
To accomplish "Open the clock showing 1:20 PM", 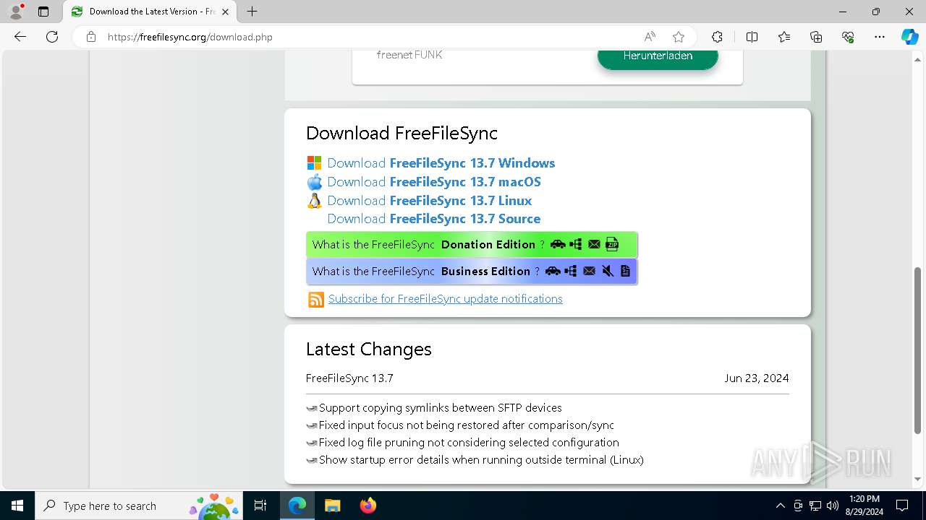I will click(864, 506).
